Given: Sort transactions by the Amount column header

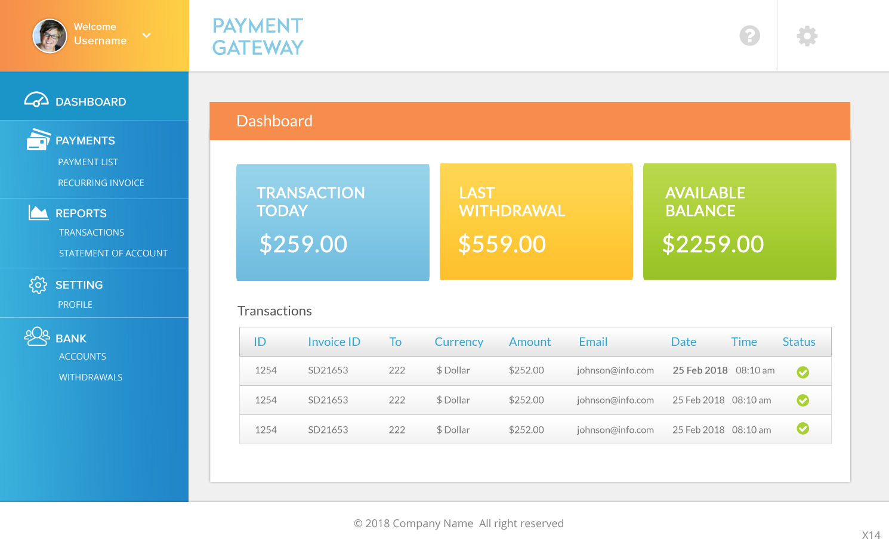Looking at the screenshot, I should [x=530, y=342].
